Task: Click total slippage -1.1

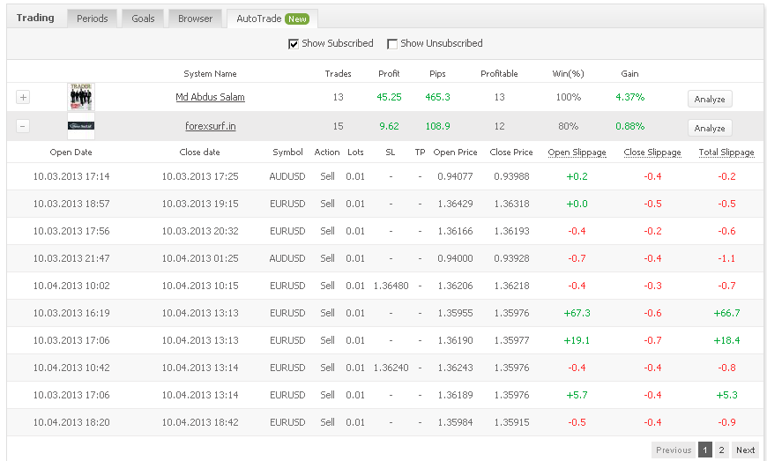Action: click(x=726, y=258)
